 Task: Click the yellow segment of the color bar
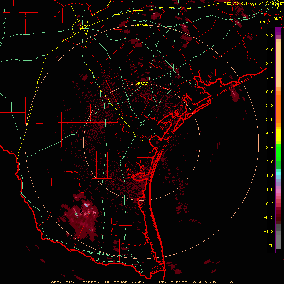[279, 135]
